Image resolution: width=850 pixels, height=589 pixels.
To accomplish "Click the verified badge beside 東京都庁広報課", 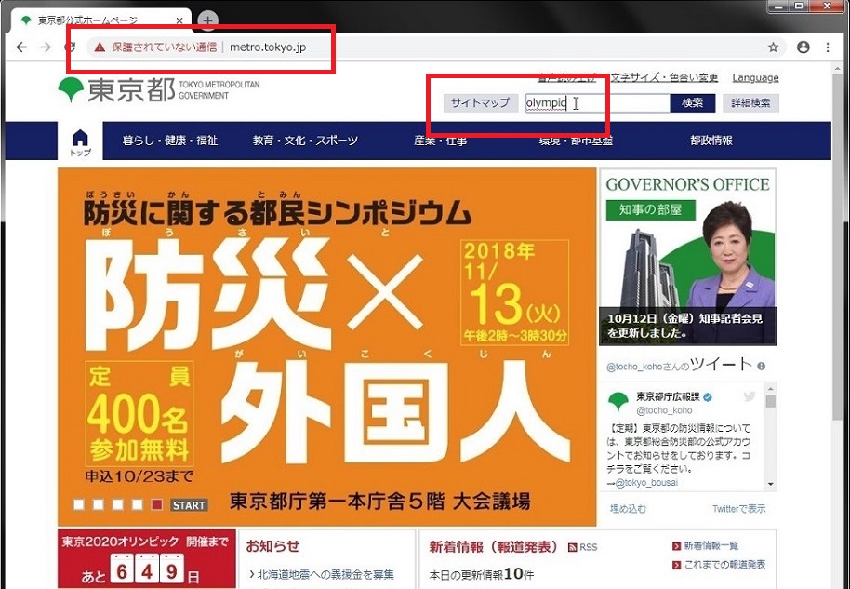I will tap(708, 397).
